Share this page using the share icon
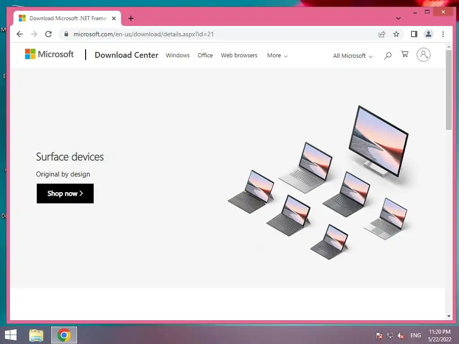 (382, 34)
